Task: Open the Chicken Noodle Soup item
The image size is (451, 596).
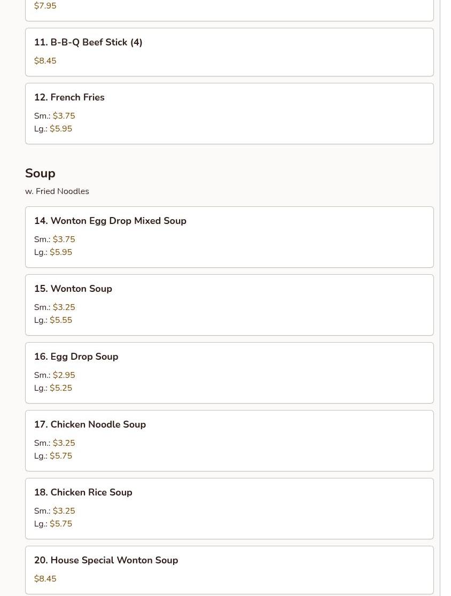Action: [x=229, y=440]
